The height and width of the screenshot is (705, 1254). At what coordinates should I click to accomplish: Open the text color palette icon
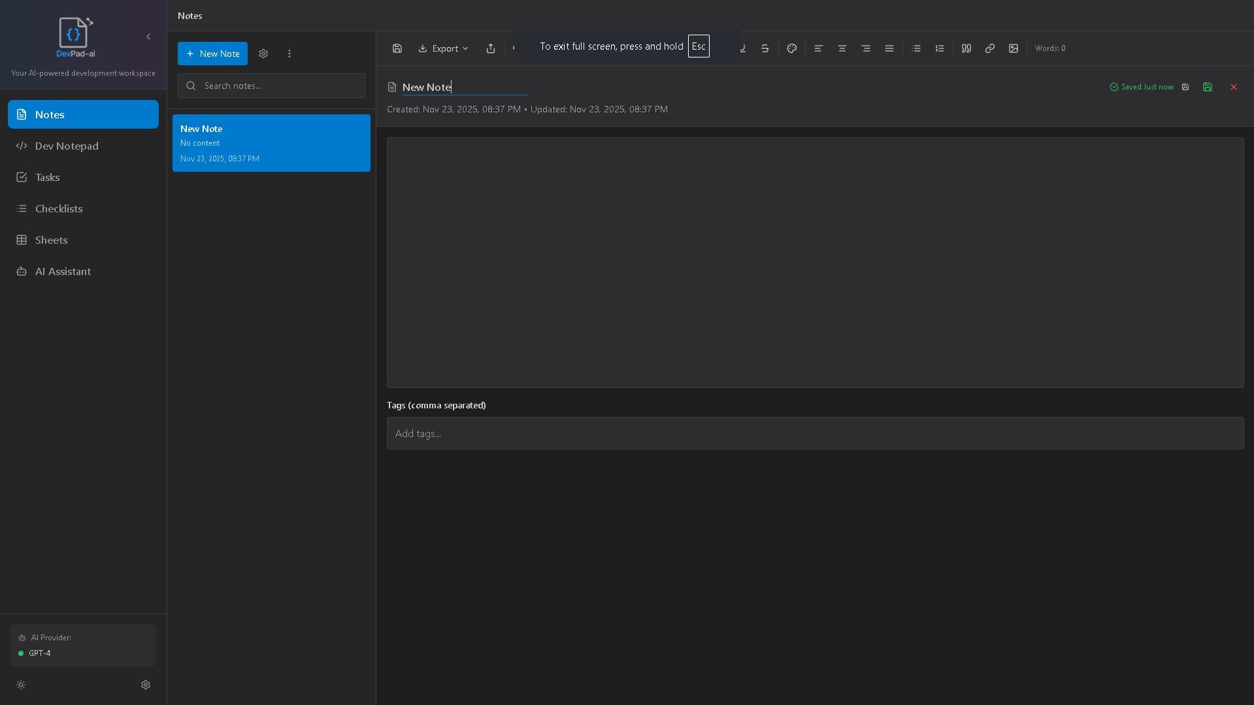click(x=791, y=48)
